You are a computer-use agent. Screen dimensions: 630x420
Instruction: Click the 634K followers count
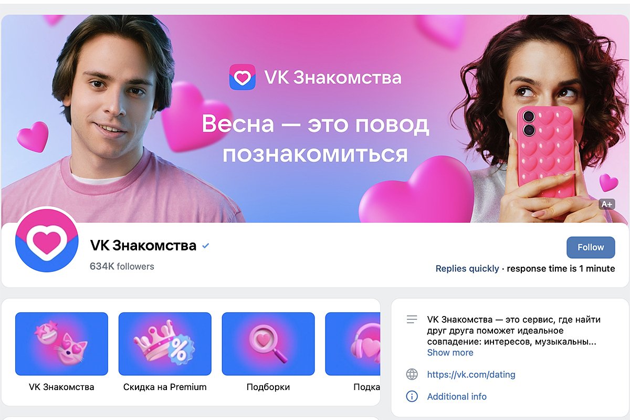(122, 266)
